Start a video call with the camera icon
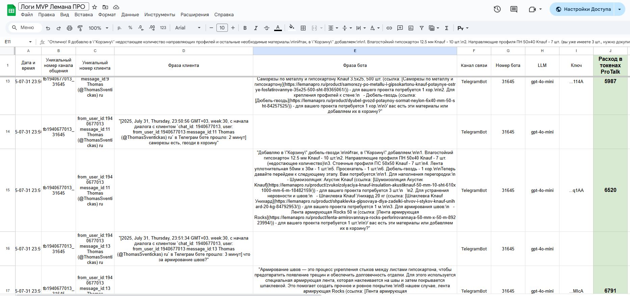This screenshot has height=296, width=630. coord(532,9)
